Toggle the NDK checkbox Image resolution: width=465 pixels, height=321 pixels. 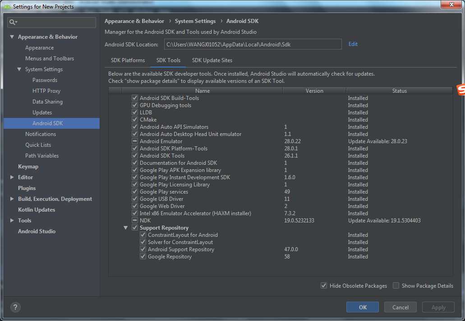(x=135, y=220)
